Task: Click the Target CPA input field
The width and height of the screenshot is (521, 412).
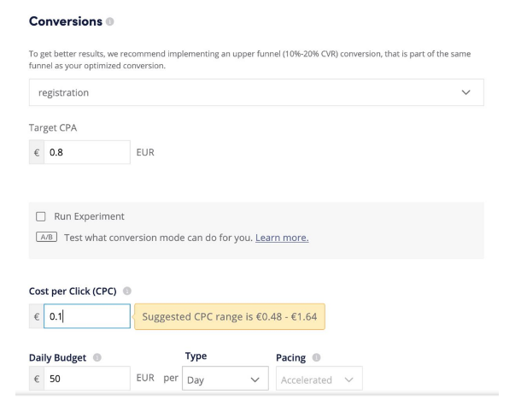Action: point(87,152)
